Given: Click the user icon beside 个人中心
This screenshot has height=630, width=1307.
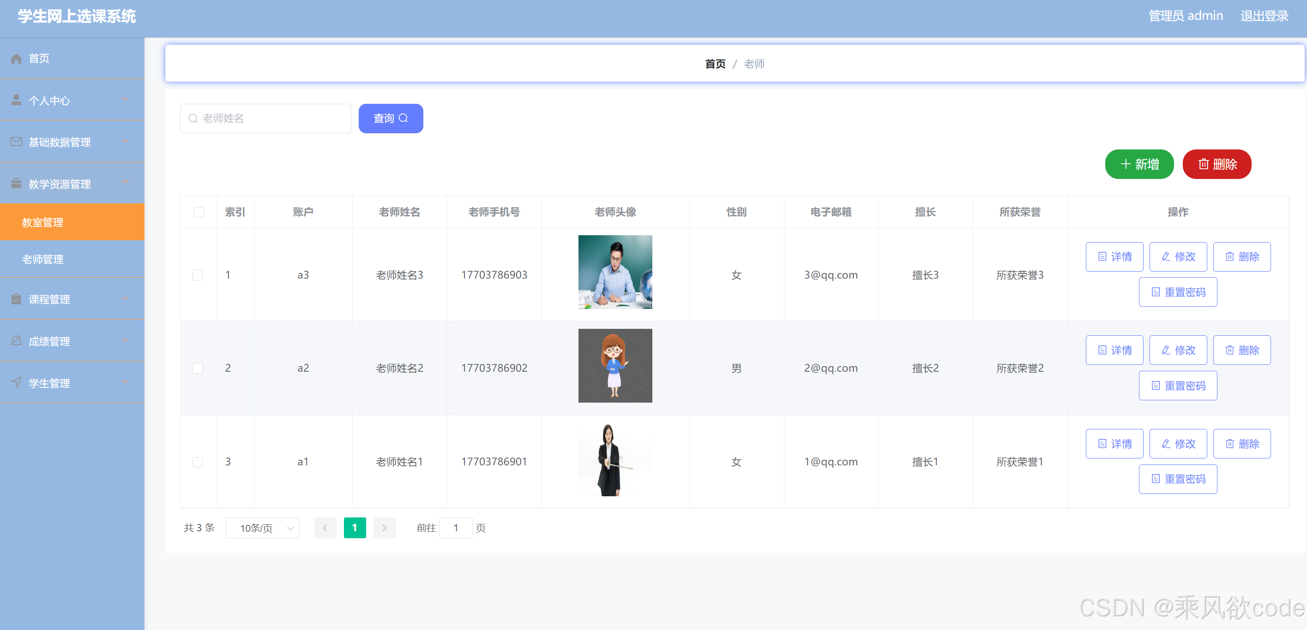Looking at the screenshot, I should click(x=16, y=100).
